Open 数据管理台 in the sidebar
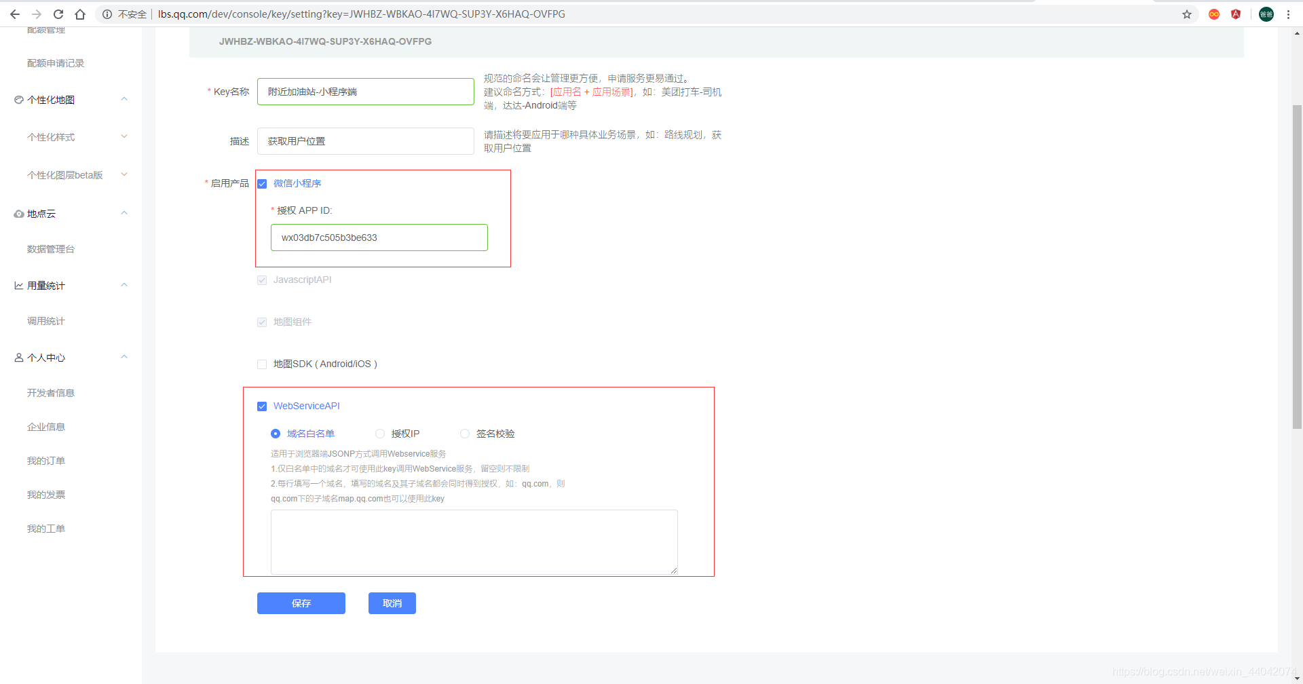Viewport: 1303px width, 684px height. pyautogui.click(x=51, y=249)
